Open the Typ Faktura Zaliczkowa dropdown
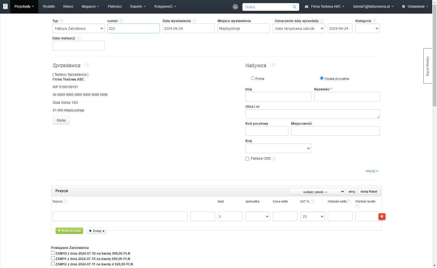The width and height of the screenshot is (437, 268). 79,28
